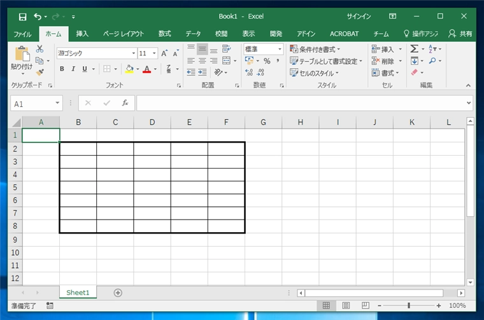Click the text orientation icon

[218, 73]
